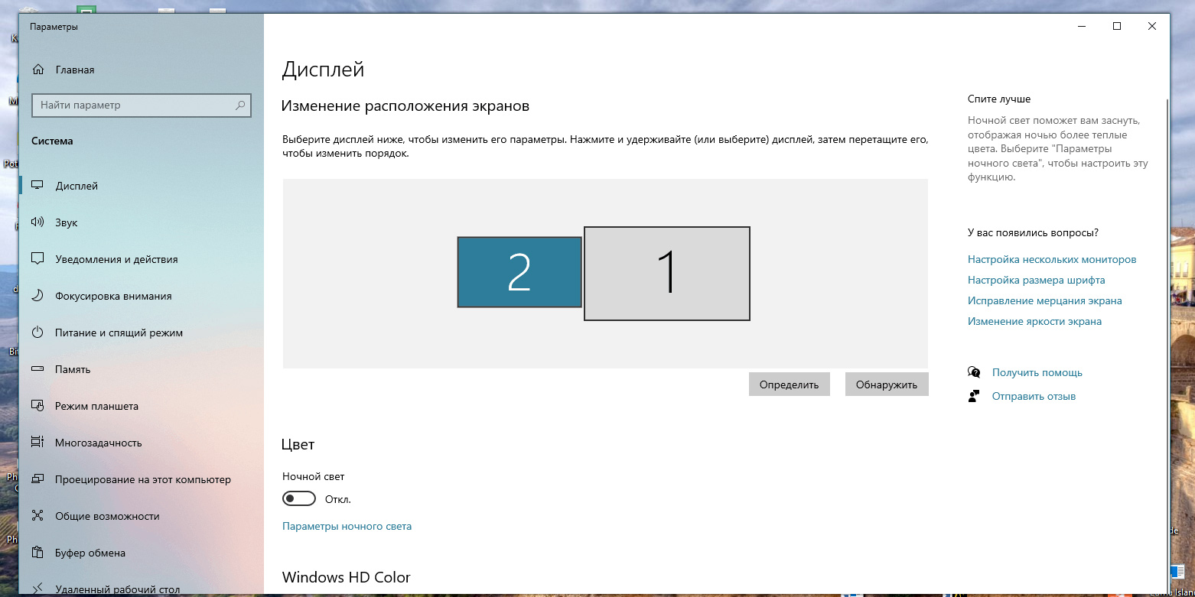Go to Проецирование на этот компьютер
This screenshot has width=1195, height=597.
142,479
